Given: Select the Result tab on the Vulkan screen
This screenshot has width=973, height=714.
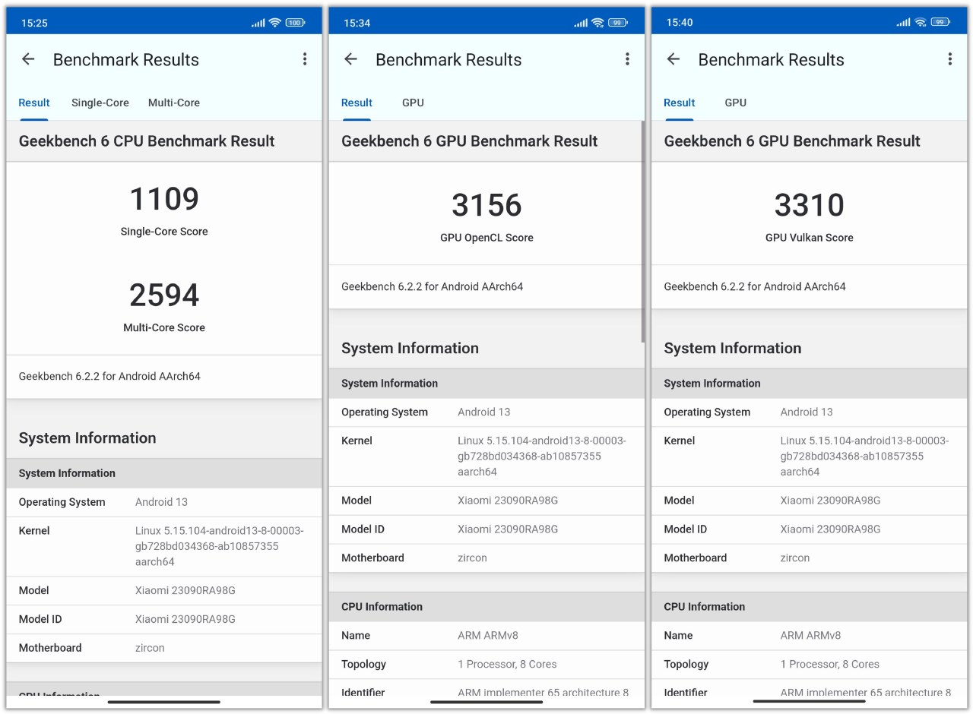Looking at the screenshot, I should pyautogui.click(x=679, y=103).
